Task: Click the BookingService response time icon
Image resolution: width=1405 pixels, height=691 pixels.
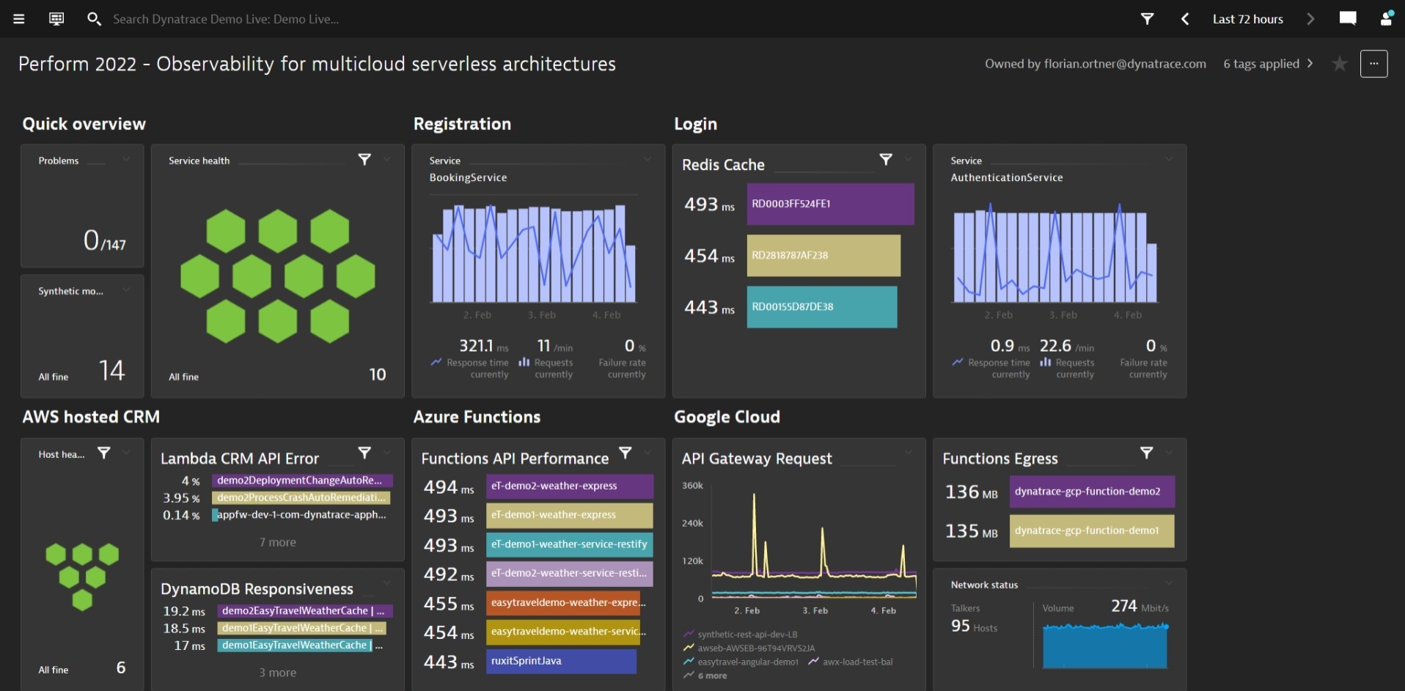Action: (x=436, y=362)
